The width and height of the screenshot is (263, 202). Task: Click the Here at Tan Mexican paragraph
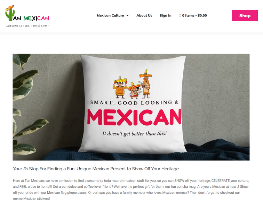tap(131, 189)
